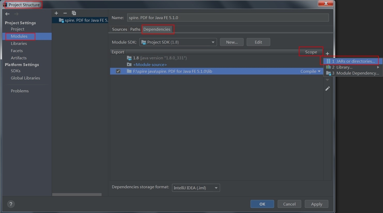Click the Apply button

[x=317, y=204]
